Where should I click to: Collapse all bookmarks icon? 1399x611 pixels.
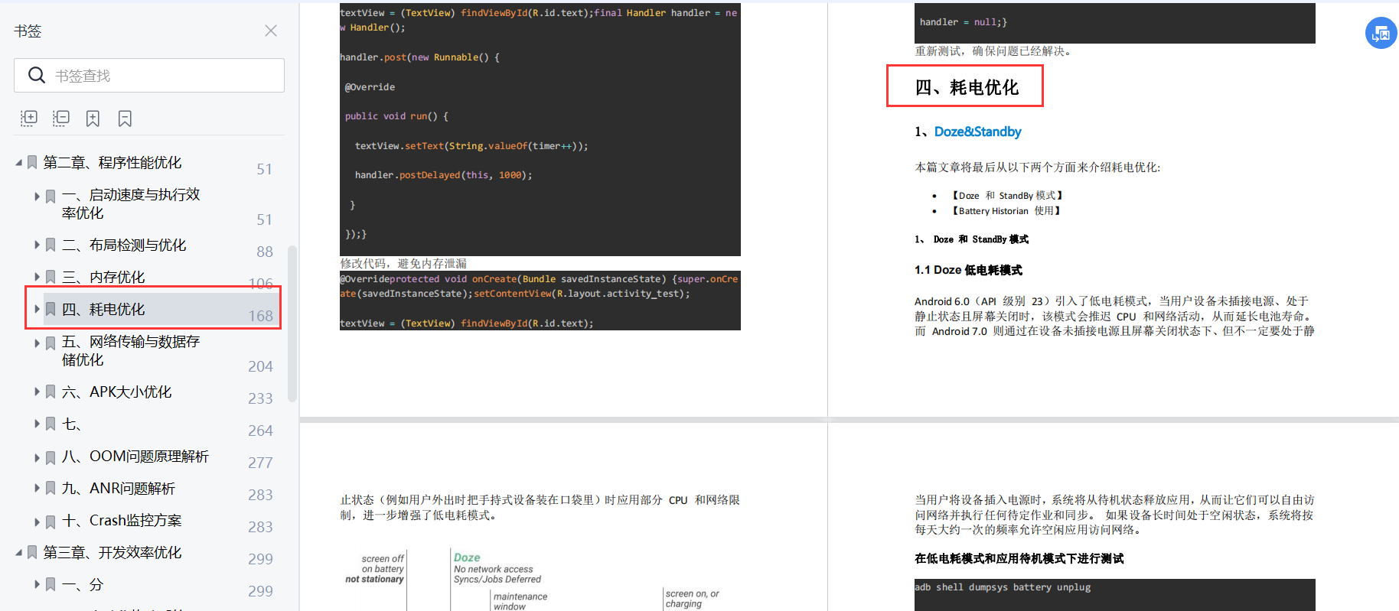coord(61,119)
